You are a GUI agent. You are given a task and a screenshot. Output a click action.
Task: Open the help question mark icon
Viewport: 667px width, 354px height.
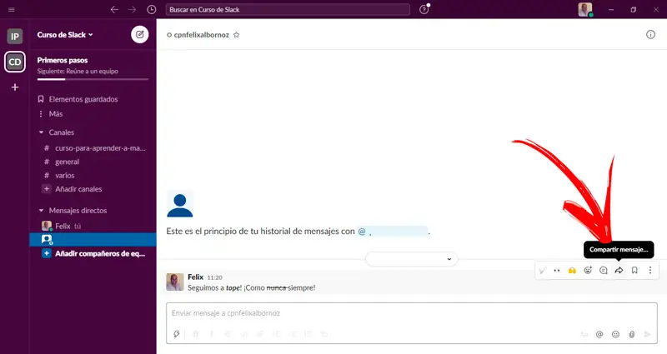tap(424, 9)
